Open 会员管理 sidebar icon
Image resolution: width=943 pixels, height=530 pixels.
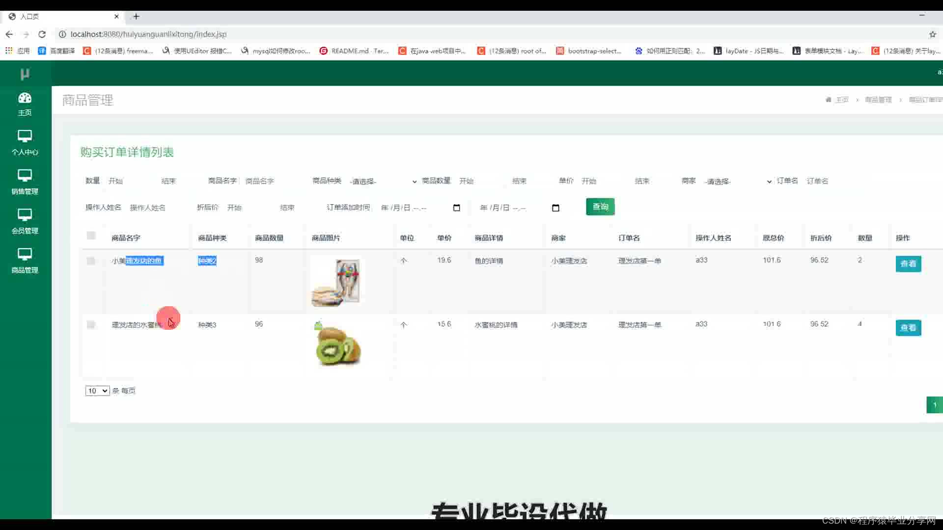tap(25, 215)
